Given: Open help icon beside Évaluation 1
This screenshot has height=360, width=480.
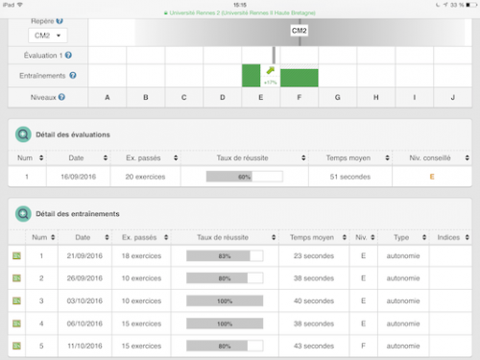Looking at the screenshot, I should pos(68,56).
